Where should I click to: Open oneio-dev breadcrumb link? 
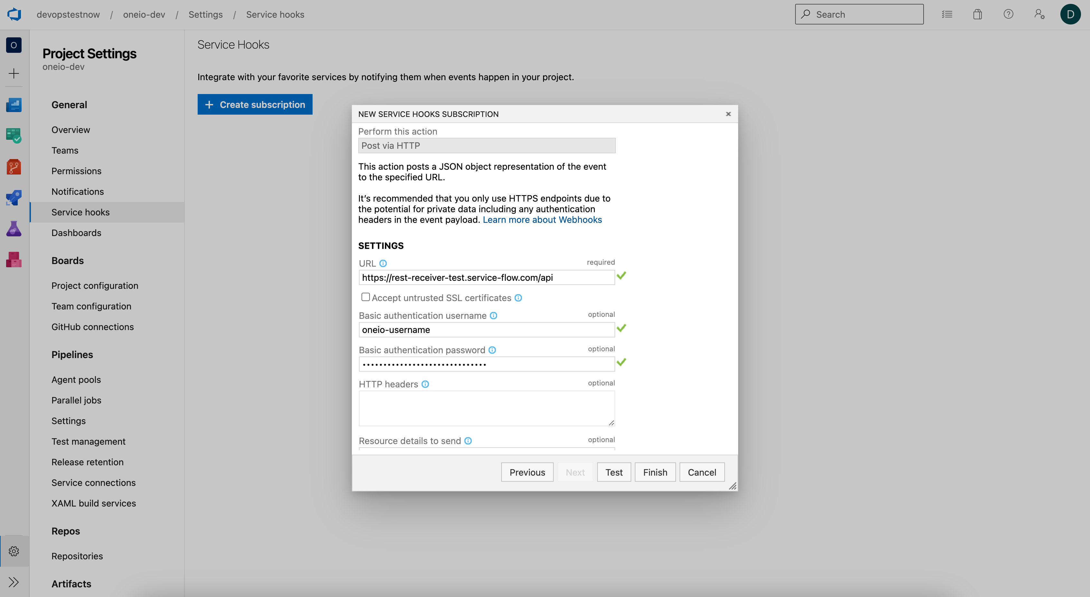click(x=144, y=14)
